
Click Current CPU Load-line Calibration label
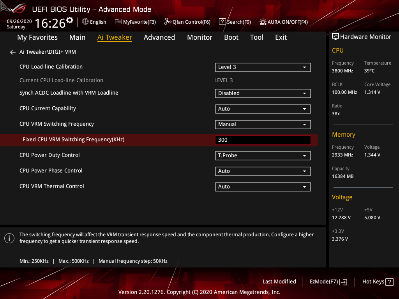click(61, 80)
